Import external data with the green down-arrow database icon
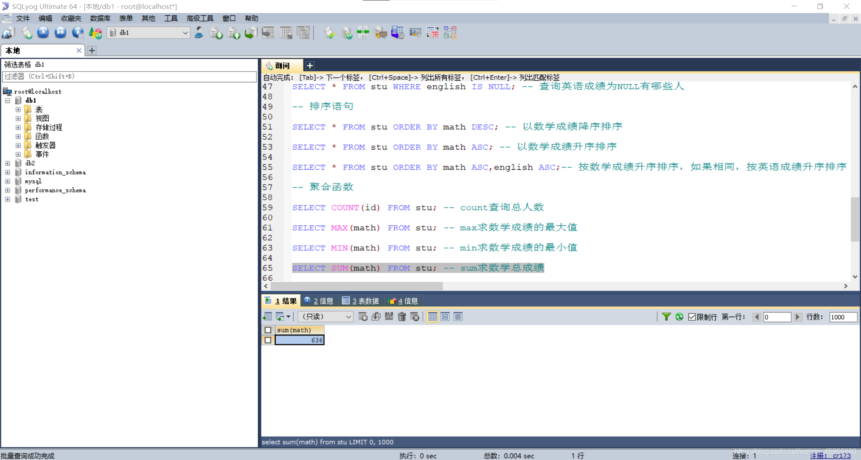The image size is (861, 460). [217, 33]
